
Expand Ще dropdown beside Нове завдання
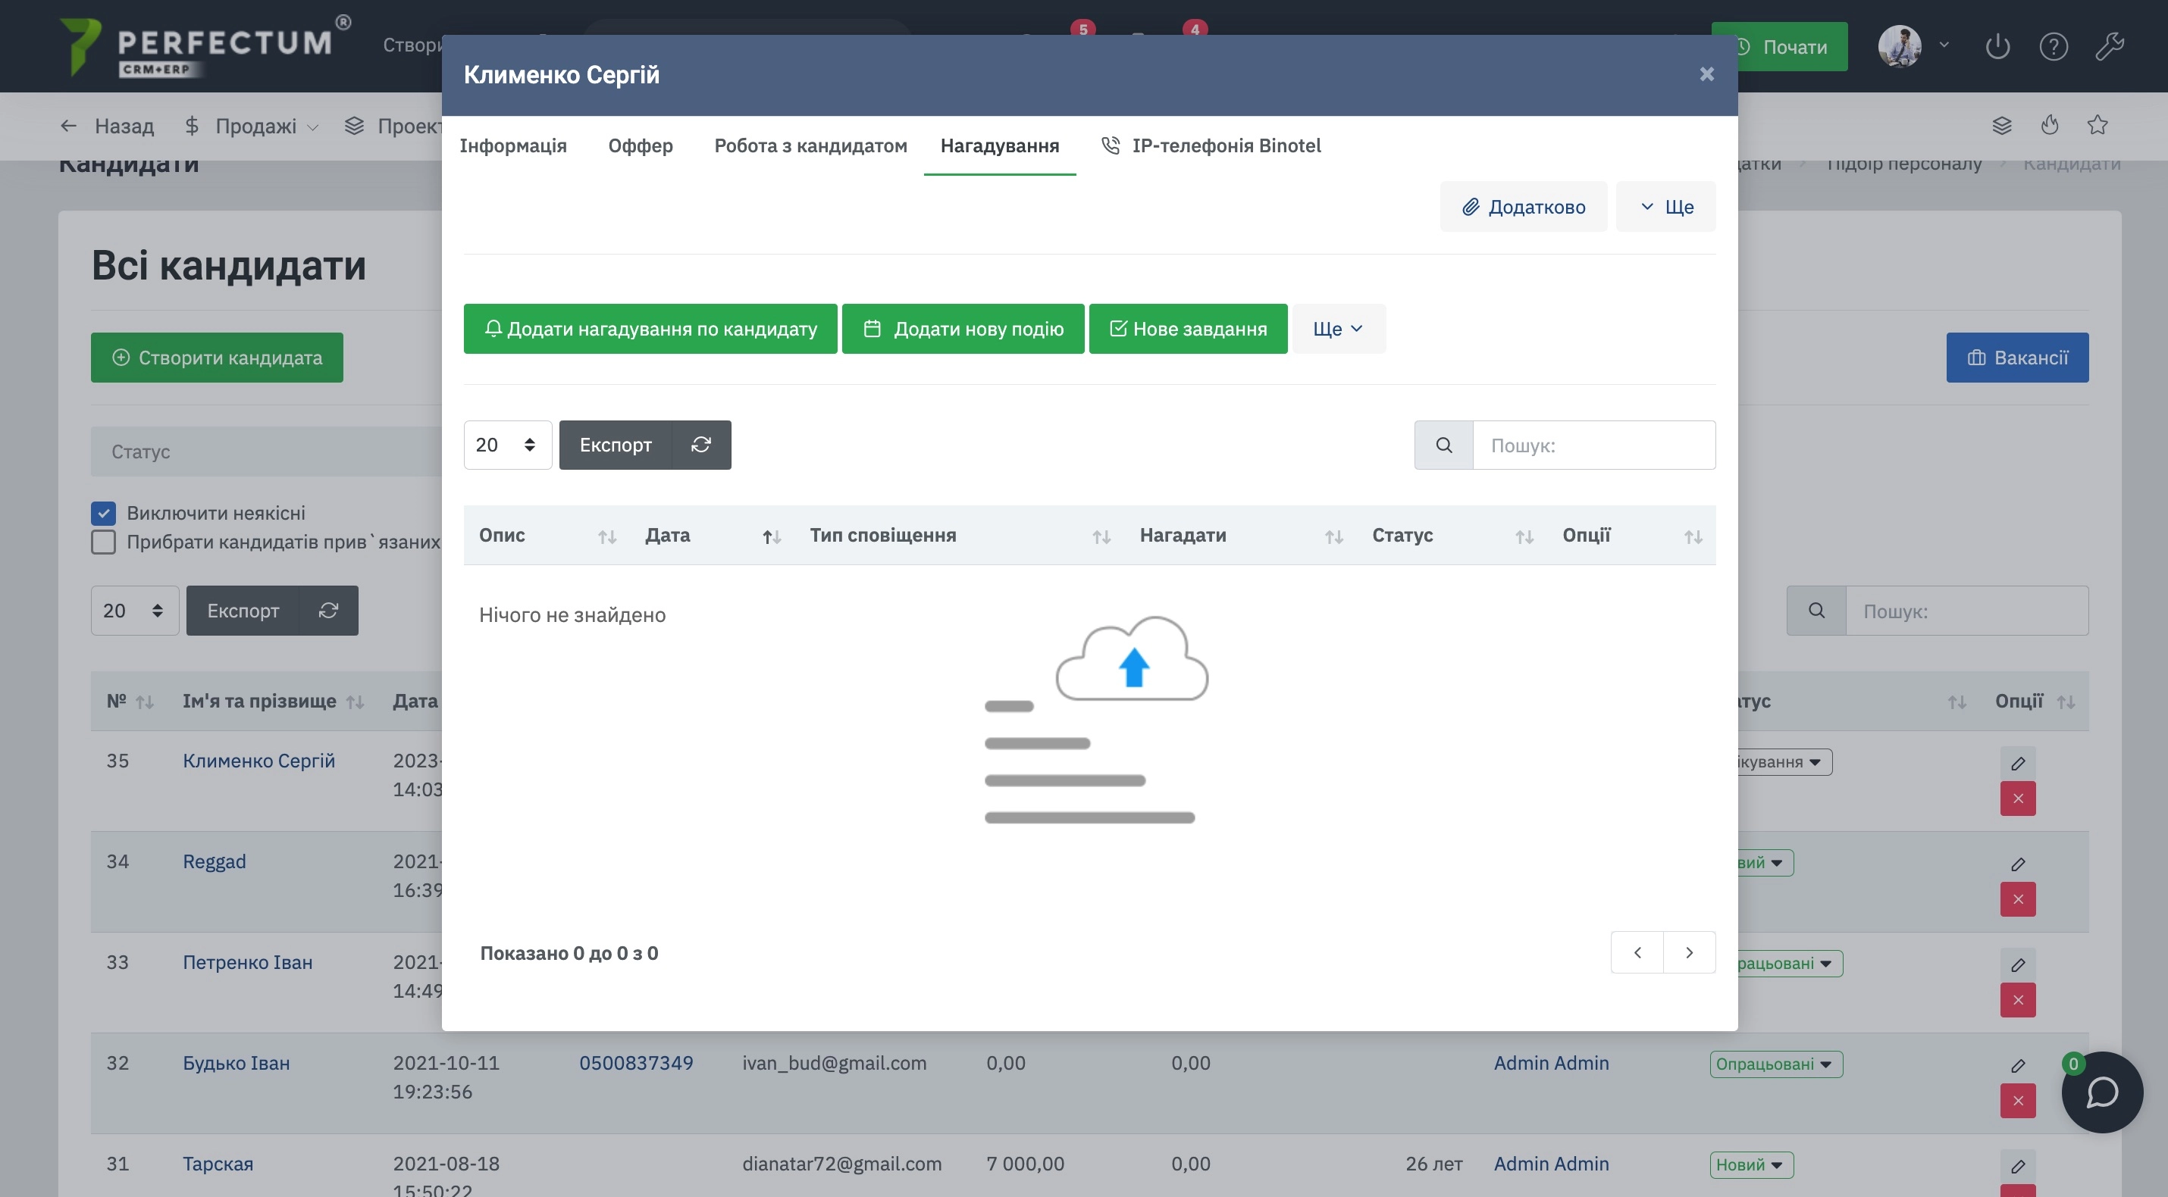(x=1338, y=329)
